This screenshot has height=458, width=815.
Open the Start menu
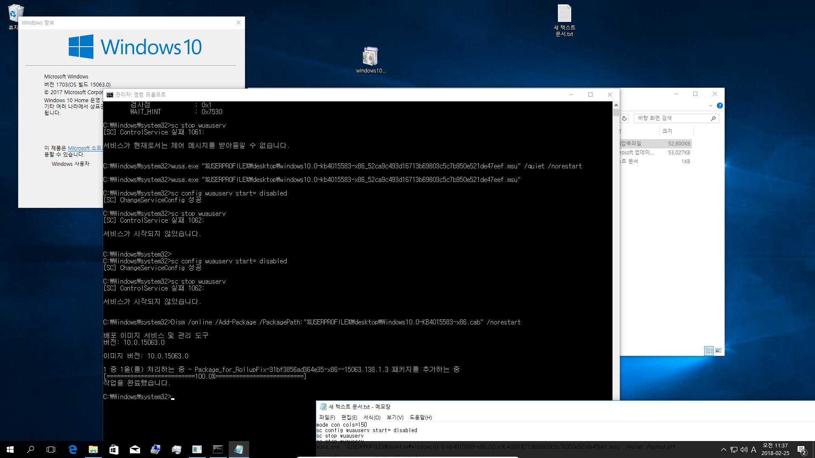coord(10,450)
